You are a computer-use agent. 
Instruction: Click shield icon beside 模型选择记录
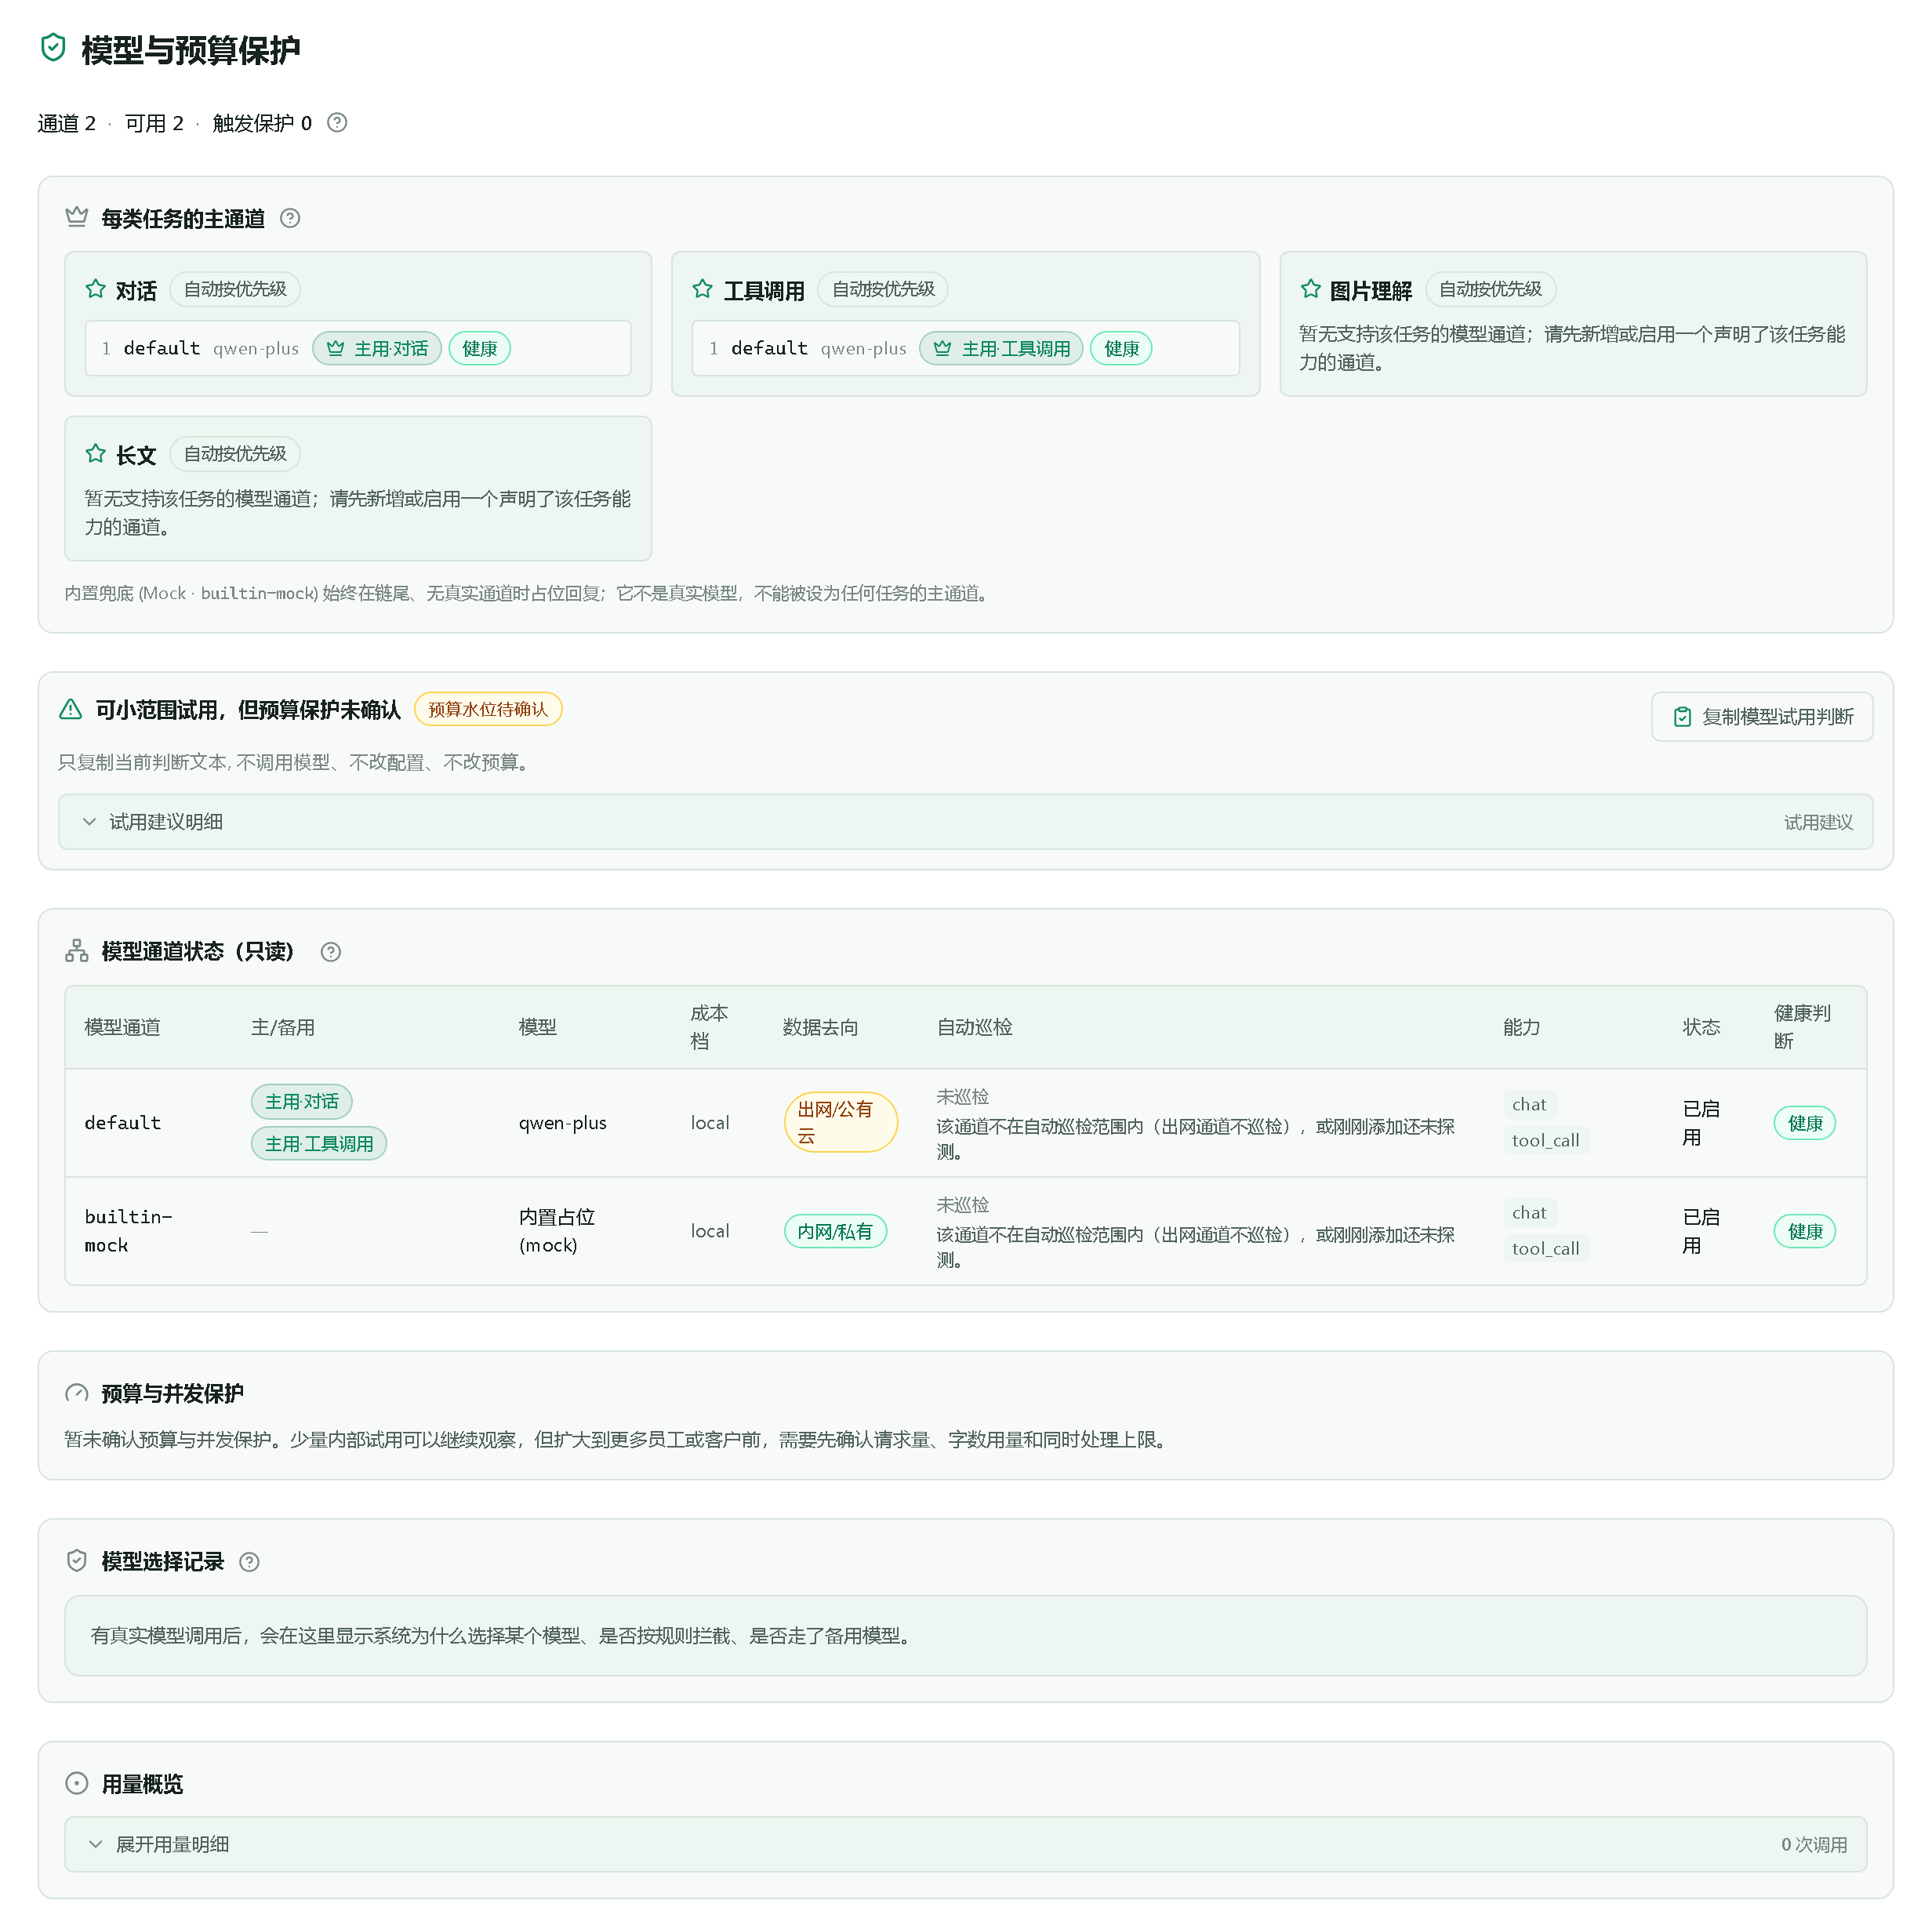coord(77,1561)
